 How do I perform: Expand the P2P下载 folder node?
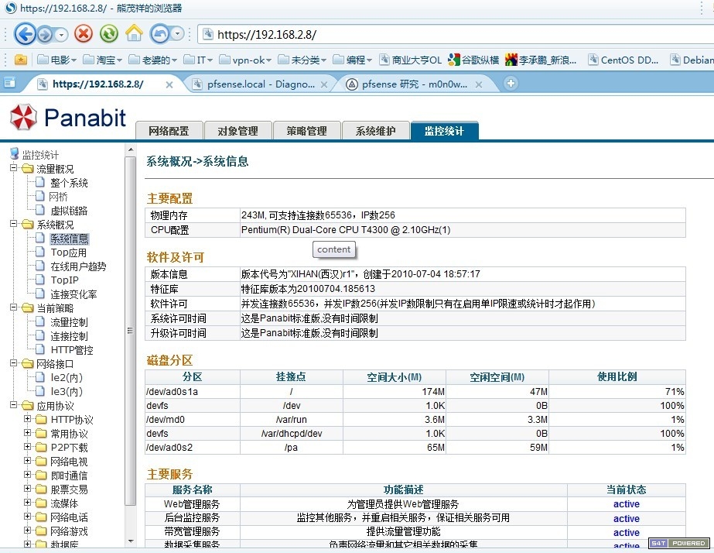coord(28,448)
